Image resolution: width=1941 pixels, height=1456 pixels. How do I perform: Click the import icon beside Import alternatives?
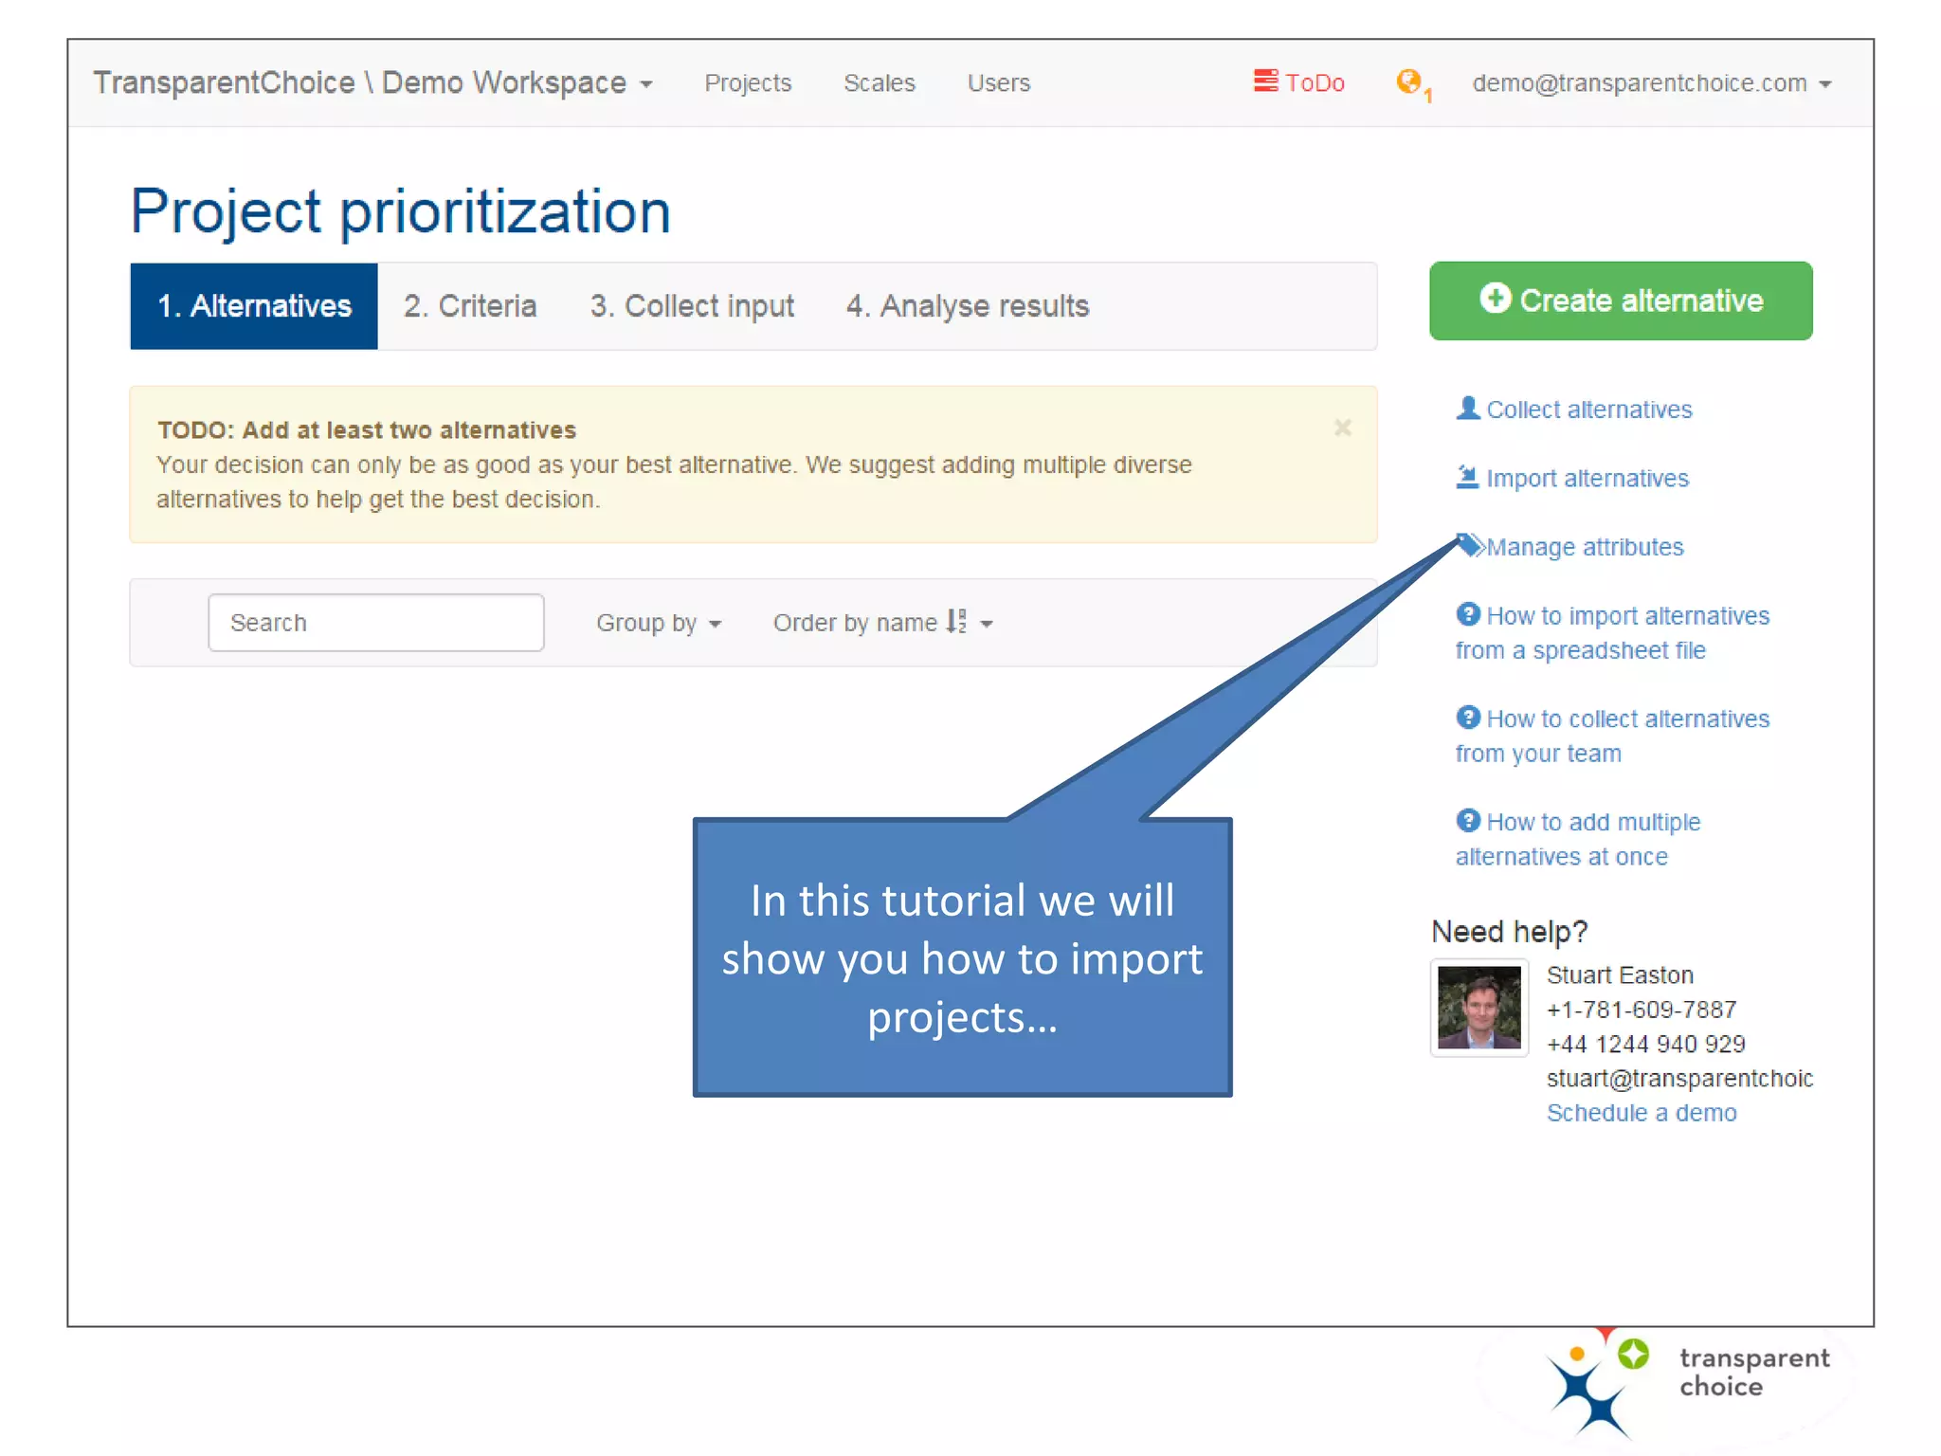tap(1467, 477)
